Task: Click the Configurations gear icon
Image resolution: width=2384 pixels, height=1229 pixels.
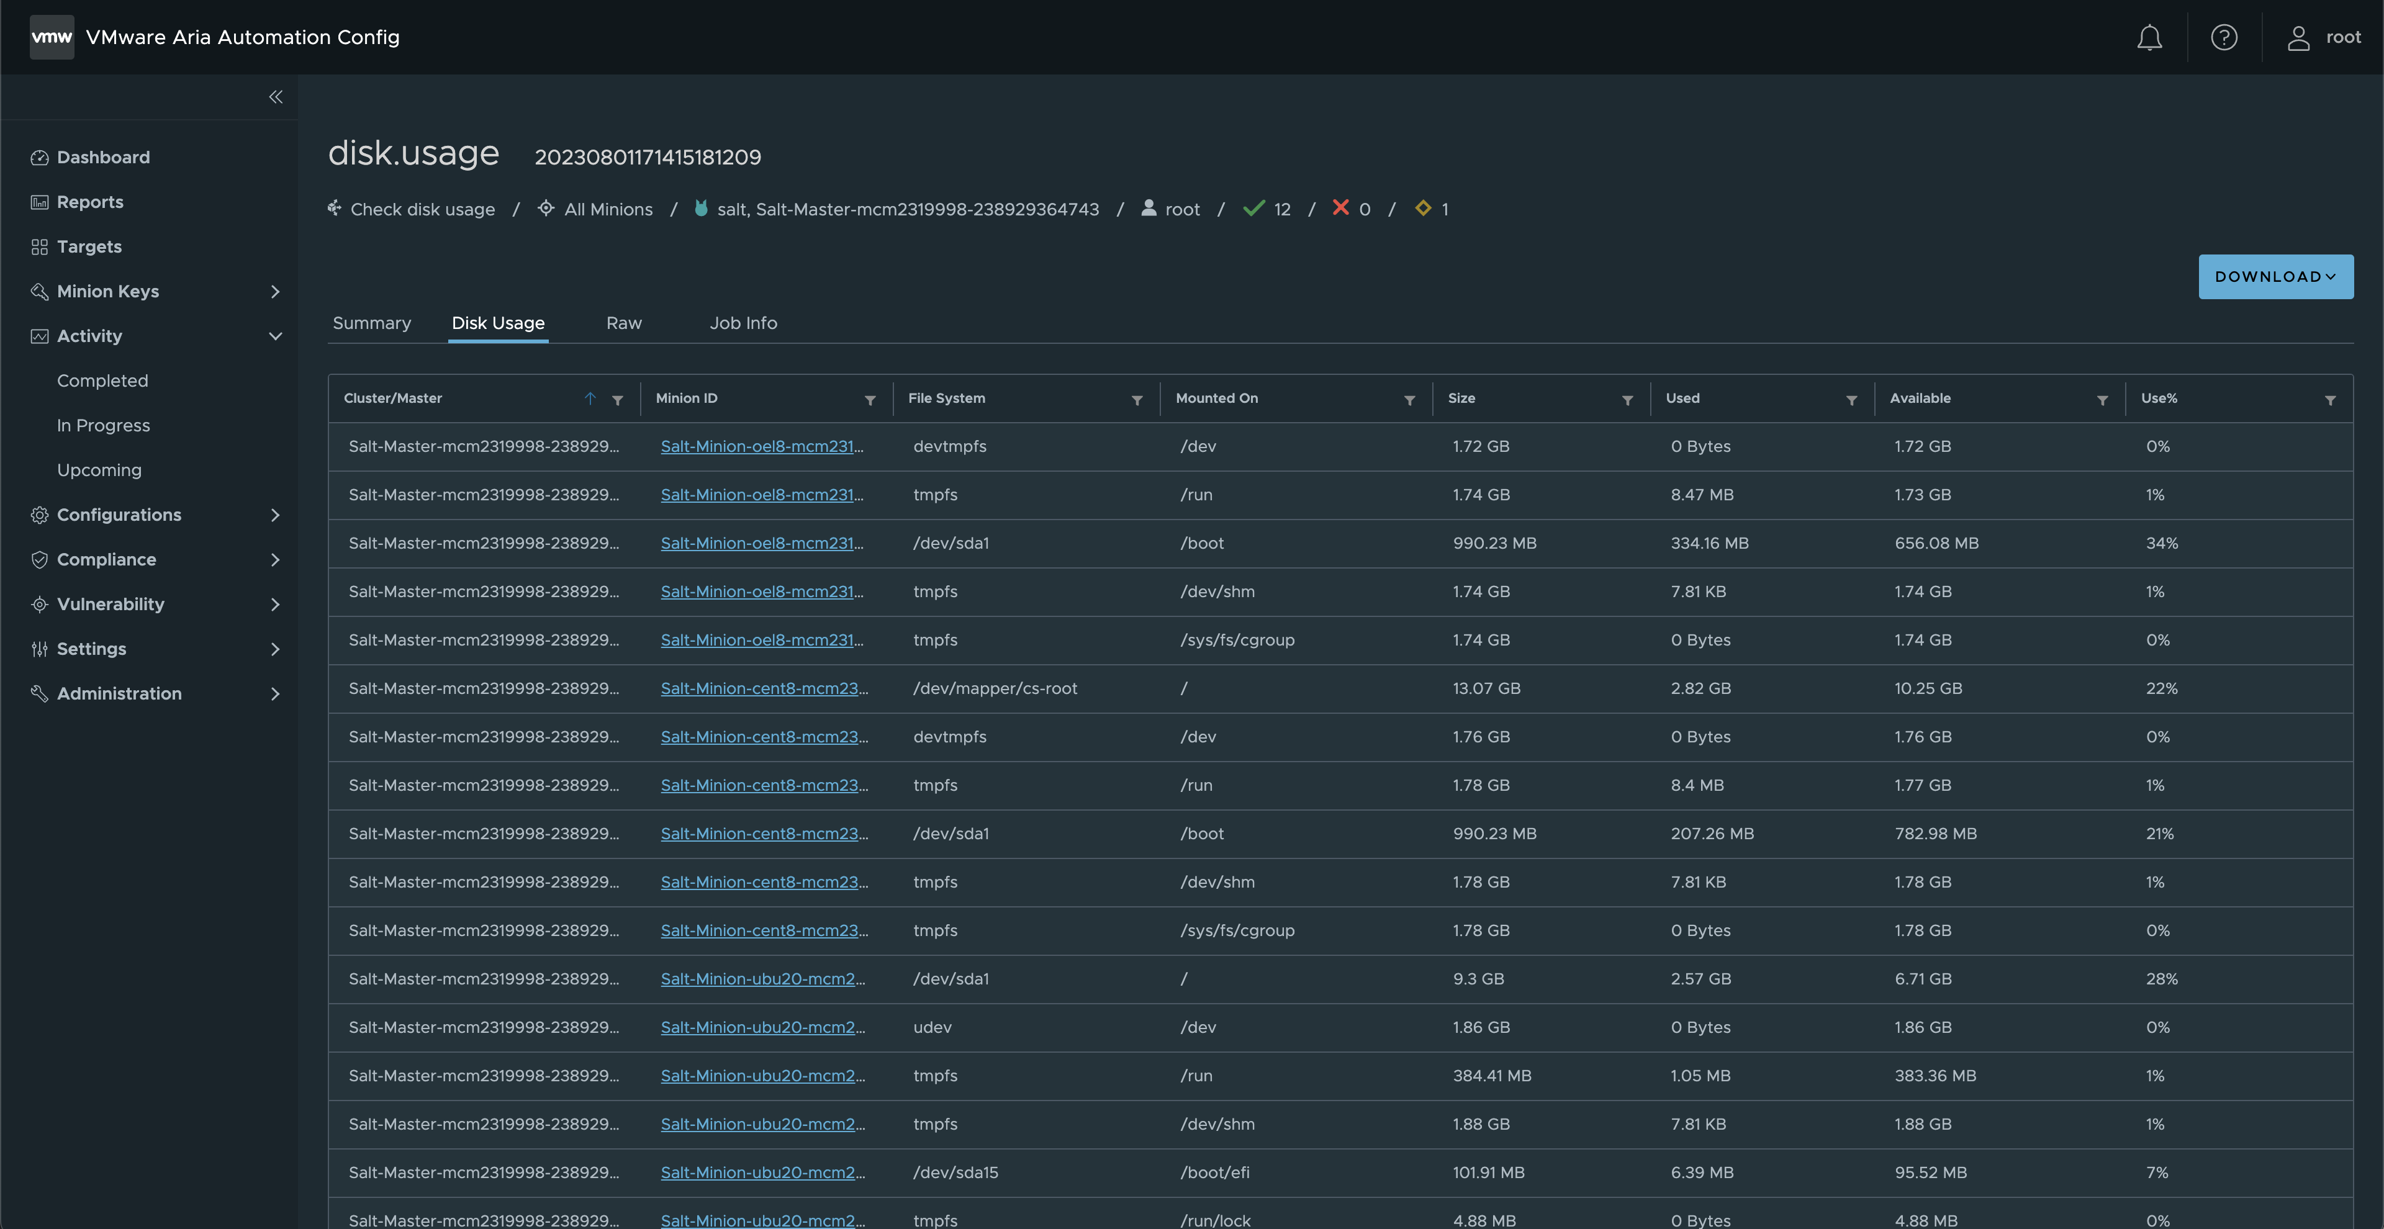Action: (39, 515)
